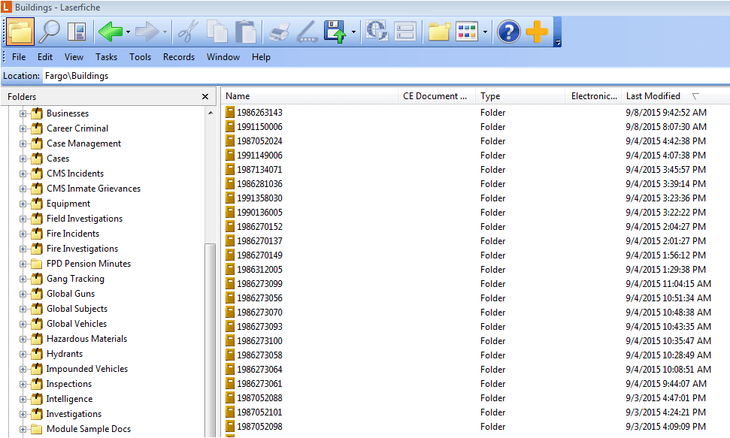Viewport: 730px width, 438px height.
Task: Click the Folders pane scrollbar up arrow
Action: point(211,113)
